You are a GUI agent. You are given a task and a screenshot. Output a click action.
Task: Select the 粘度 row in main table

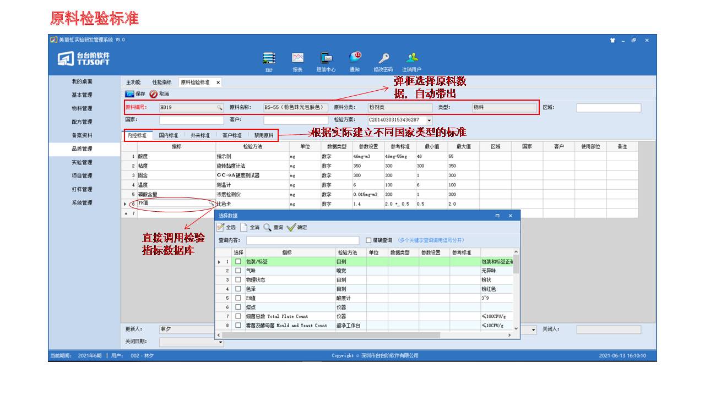coord(379,166)
